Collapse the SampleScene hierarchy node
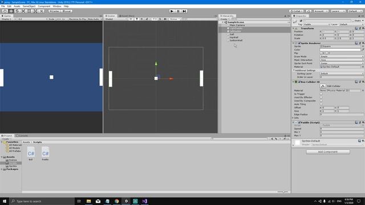 pos(223,22)
